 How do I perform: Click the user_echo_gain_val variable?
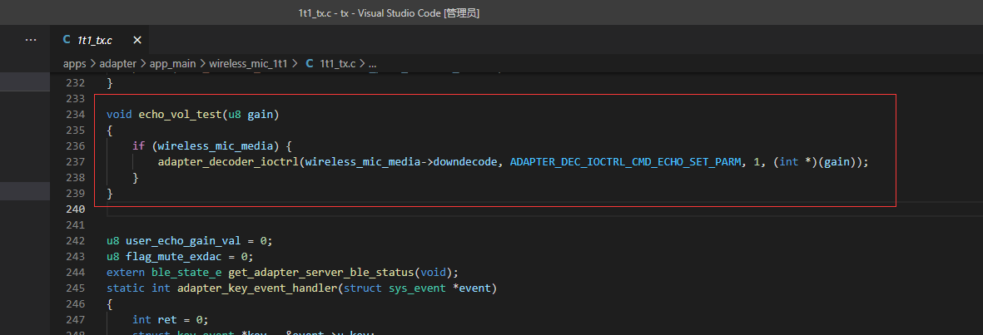[x=183, y=241]
